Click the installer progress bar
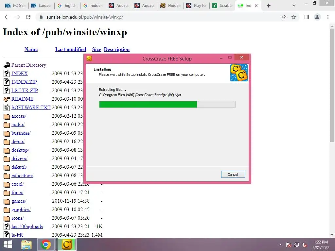 (167, 104)
